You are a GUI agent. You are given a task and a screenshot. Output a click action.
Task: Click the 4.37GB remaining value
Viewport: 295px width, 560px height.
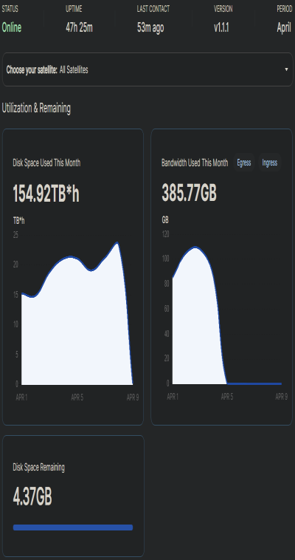32,496
